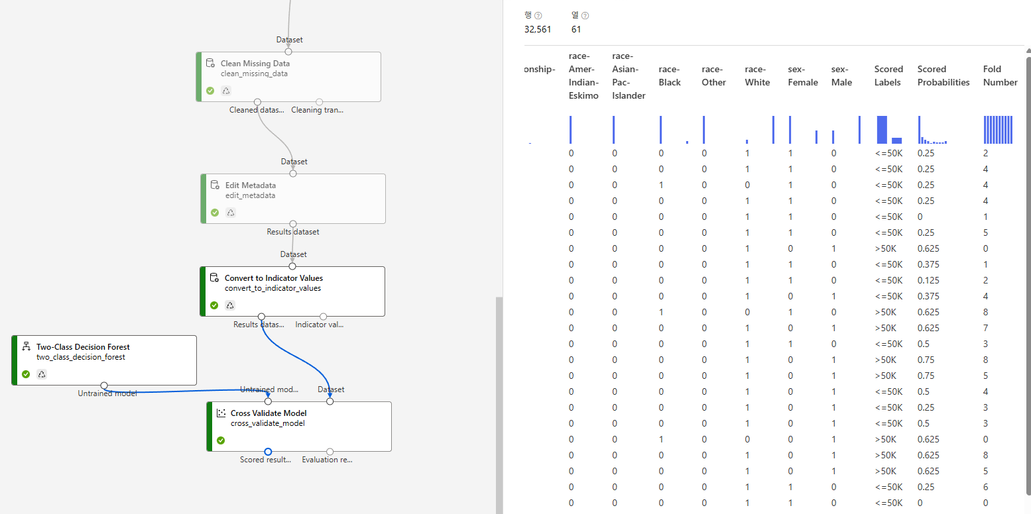1031x514 pixels.
Task: Click the Scored Probabilities column header
Action: 943,76
